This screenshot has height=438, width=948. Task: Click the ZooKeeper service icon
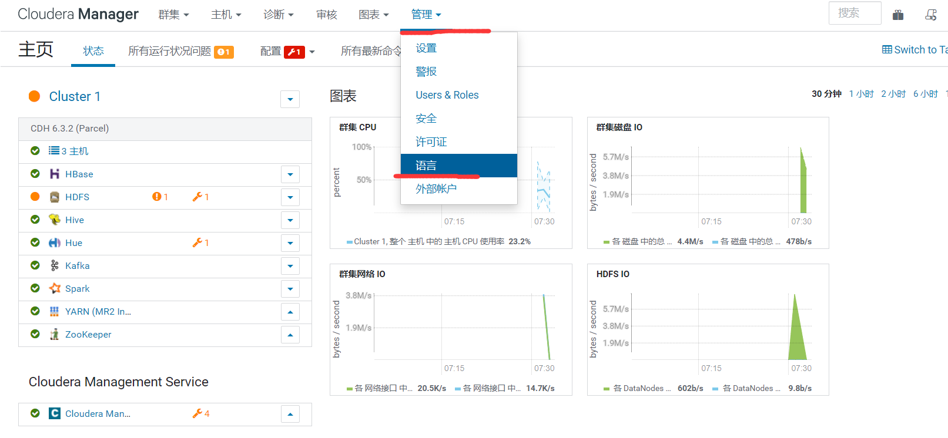pos(55,334)
